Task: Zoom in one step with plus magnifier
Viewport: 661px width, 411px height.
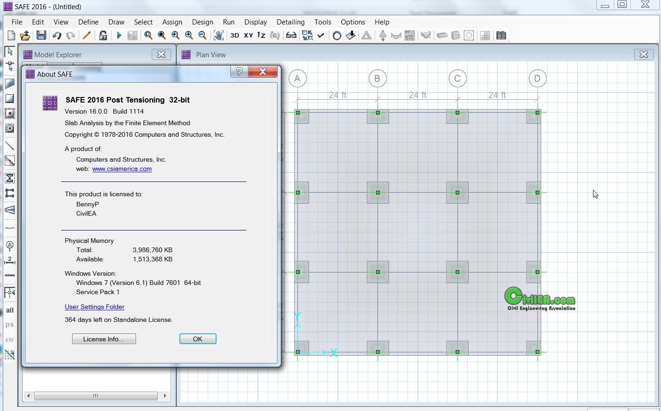Action: (189, 36)
